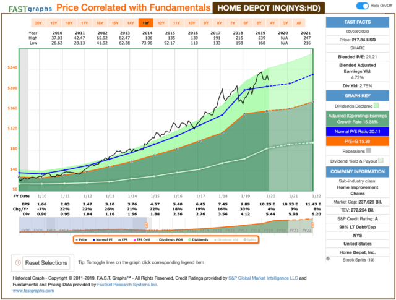Click the FAST FACTS header
The height and width of the screenshot is (300, 396).
coord(358,22)
